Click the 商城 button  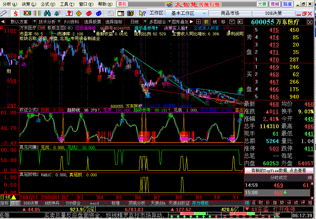pyautogui.click(x=275, y=4)
